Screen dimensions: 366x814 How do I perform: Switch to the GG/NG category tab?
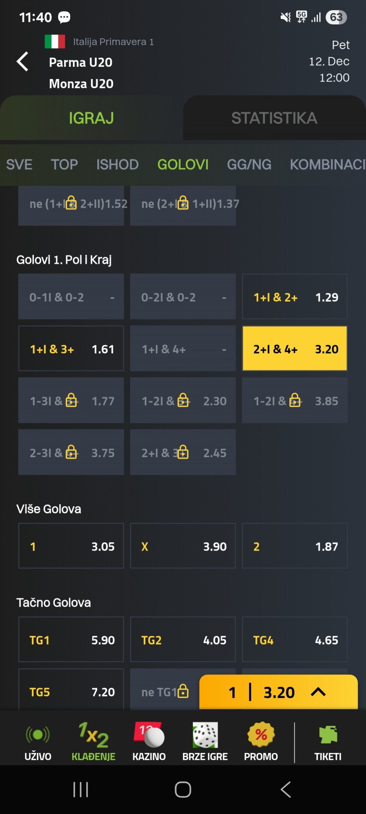249,164
